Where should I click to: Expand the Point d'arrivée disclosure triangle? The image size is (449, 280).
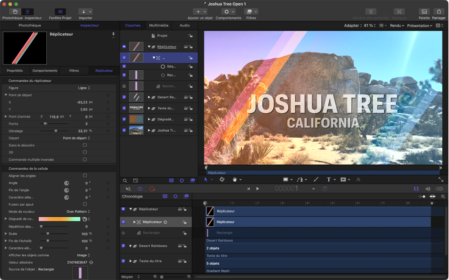tap(6, 117)
